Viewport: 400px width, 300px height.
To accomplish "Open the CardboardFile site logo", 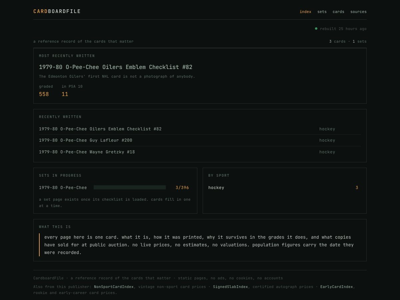I will click(57, 11).
